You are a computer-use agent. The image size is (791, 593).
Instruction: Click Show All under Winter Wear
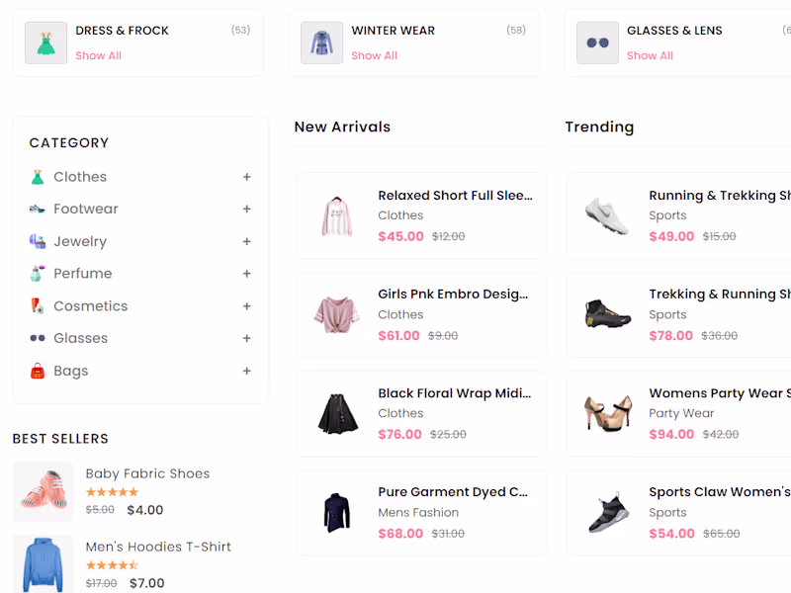tap(375, 55)
